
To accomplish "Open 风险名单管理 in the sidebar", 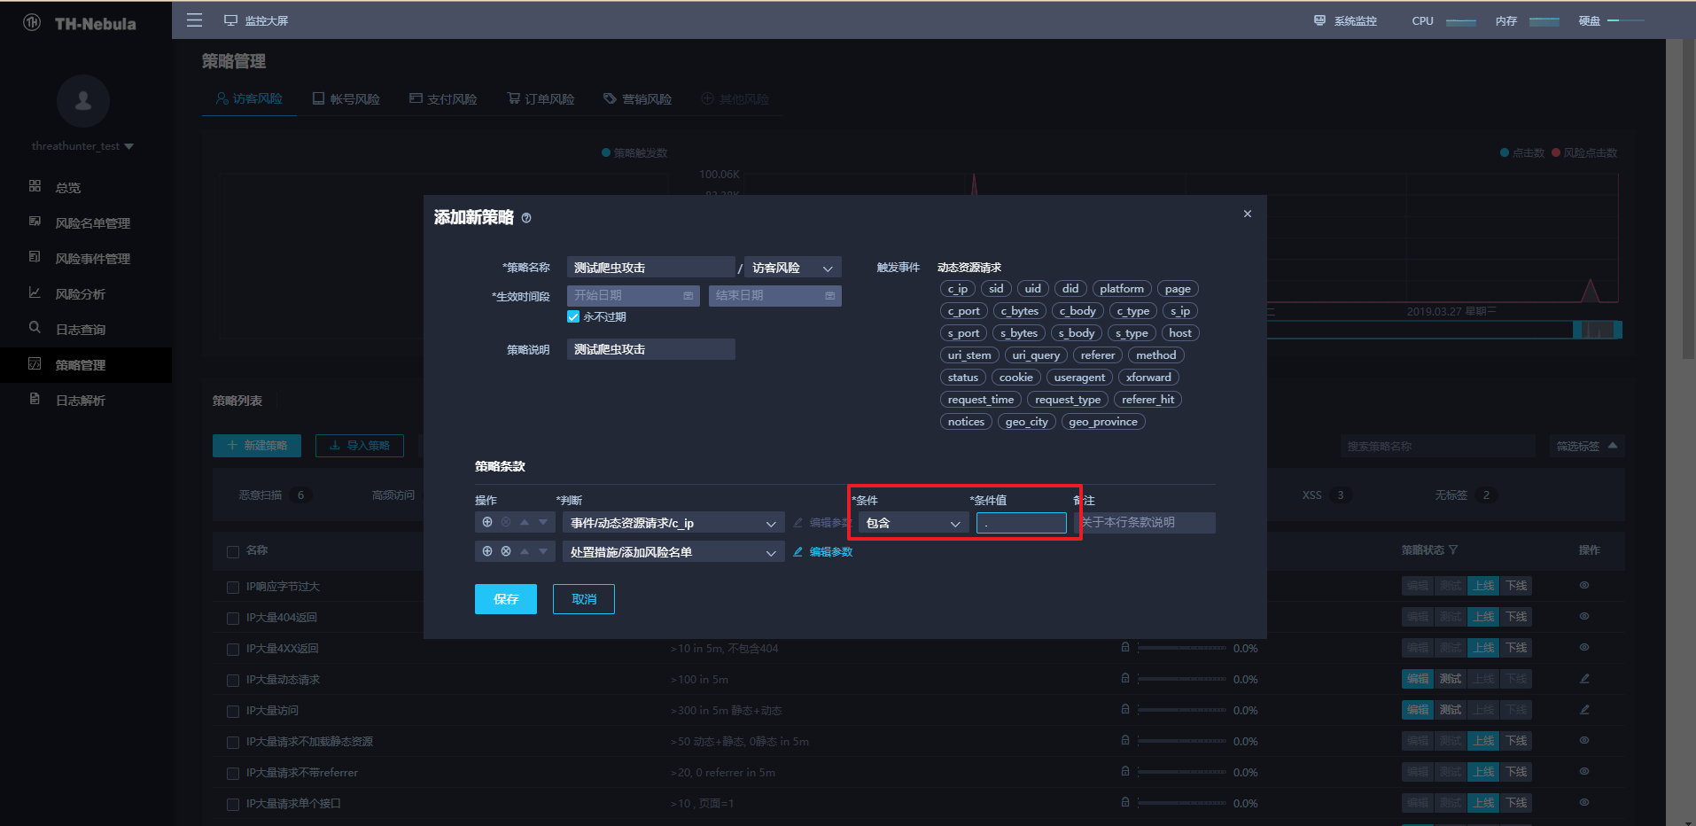I will point(92,223).
